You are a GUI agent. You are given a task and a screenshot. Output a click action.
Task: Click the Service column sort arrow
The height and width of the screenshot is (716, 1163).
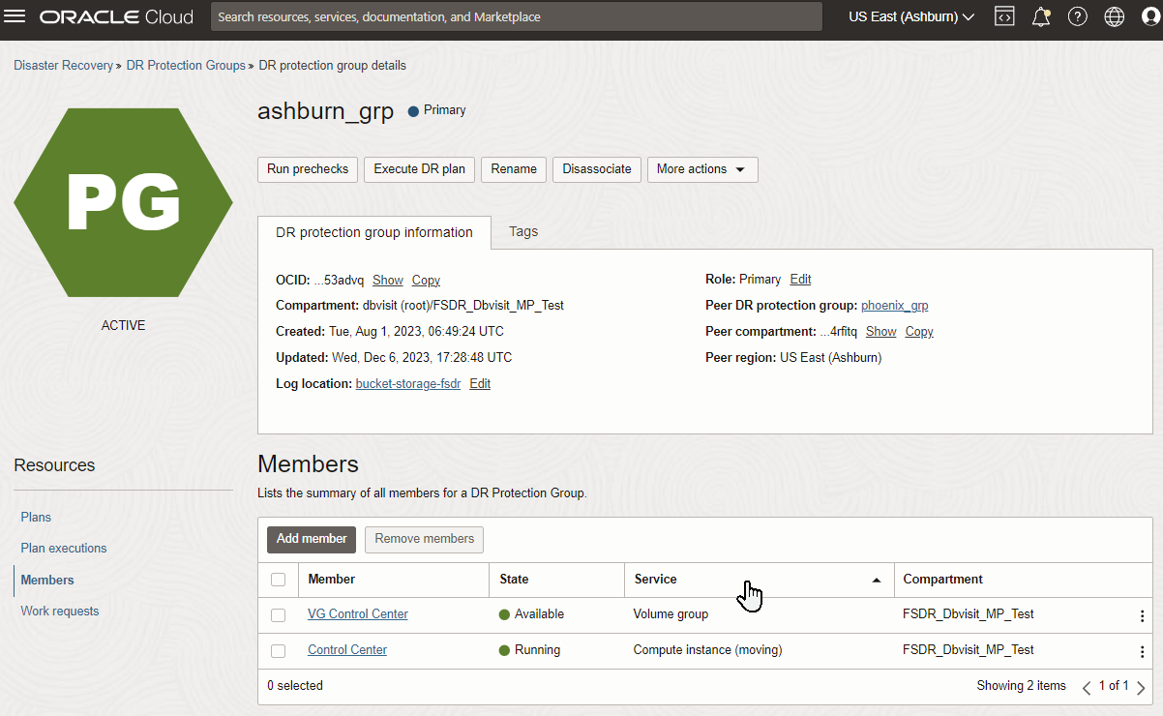click(x=877, y=581)
